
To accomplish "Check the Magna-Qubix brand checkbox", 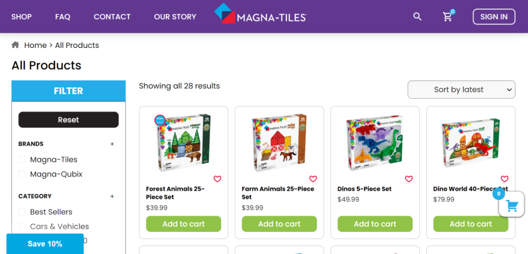I will click(x=22, y=174).
